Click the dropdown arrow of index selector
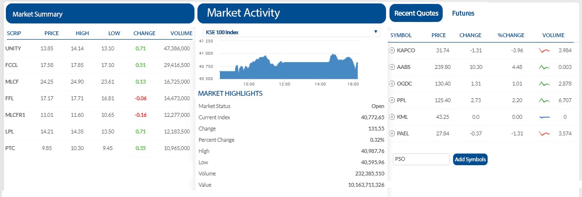Screen dimensions: 582x197 pos(376,32)
